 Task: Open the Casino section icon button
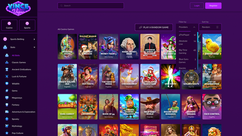tap(9, 25)
